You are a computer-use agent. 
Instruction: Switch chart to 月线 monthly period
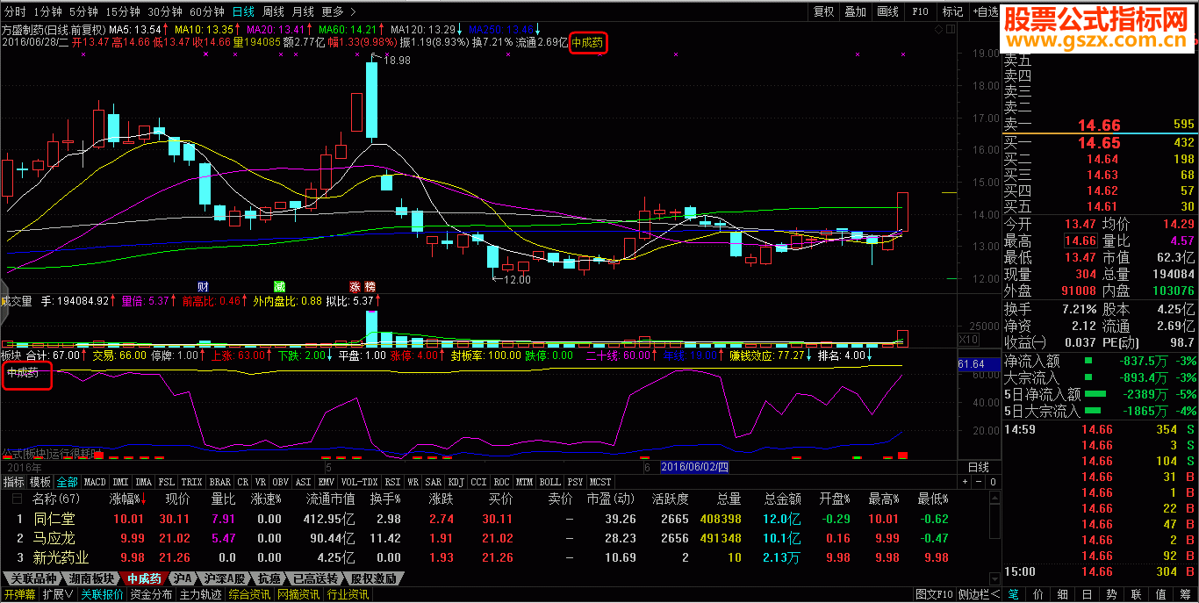(x=303, y=11)
